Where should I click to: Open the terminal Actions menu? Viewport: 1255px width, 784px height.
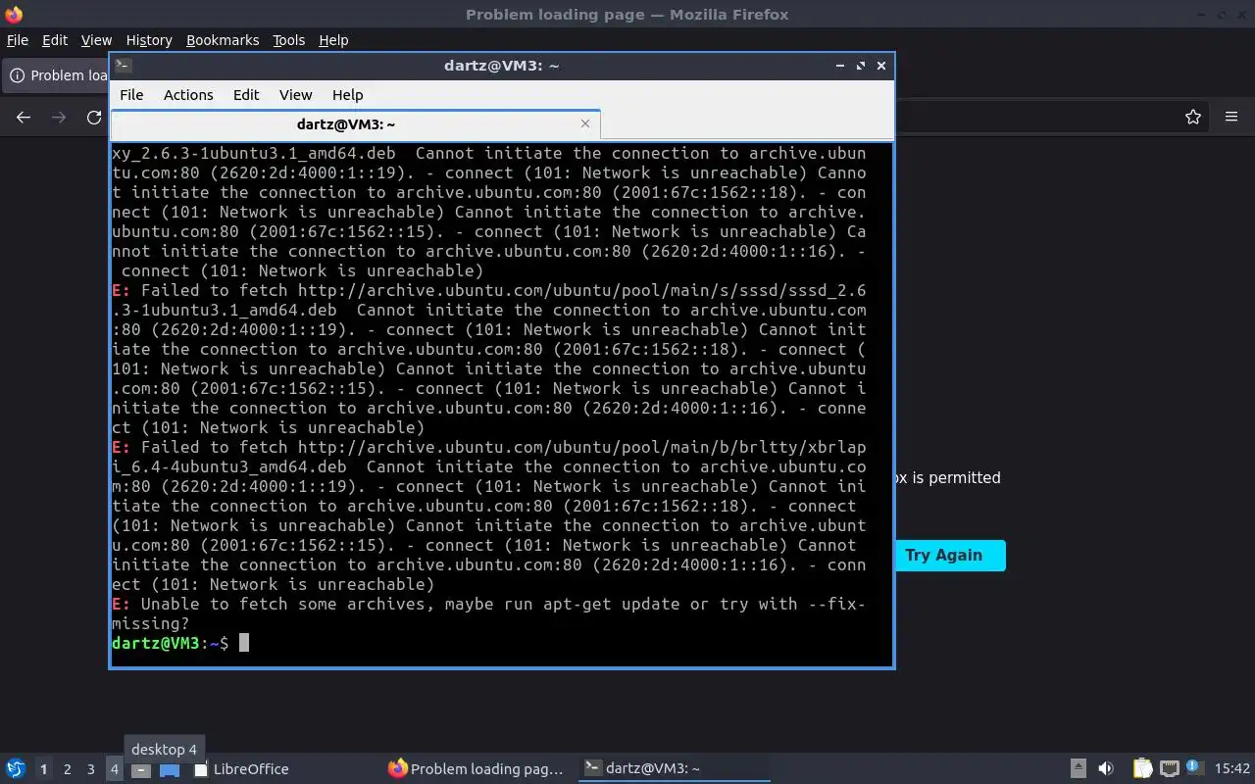(188, 95)
